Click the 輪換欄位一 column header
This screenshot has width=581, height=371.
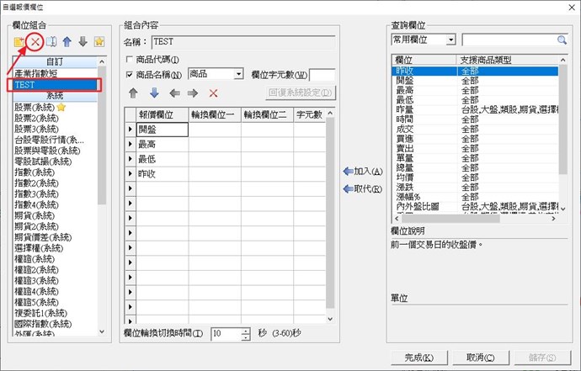pyautogui.click(x=215, y=114)
